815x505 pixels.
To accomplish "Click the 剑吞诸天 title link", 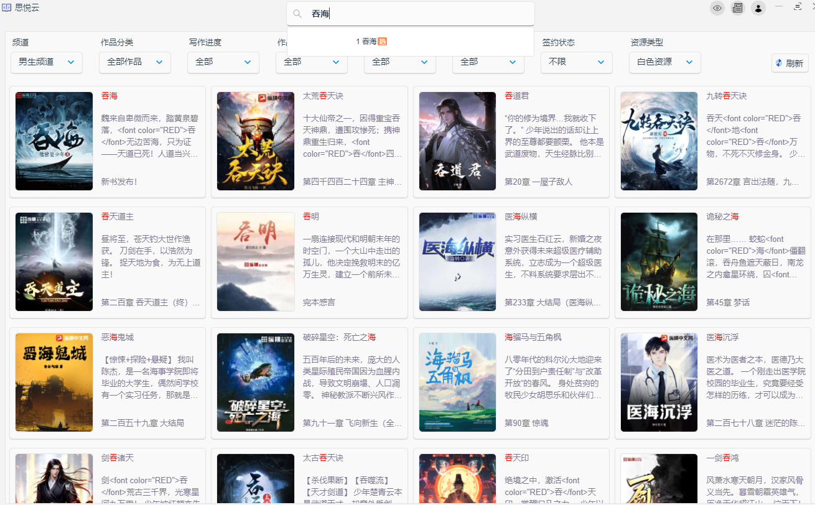I will click(117, 458).
